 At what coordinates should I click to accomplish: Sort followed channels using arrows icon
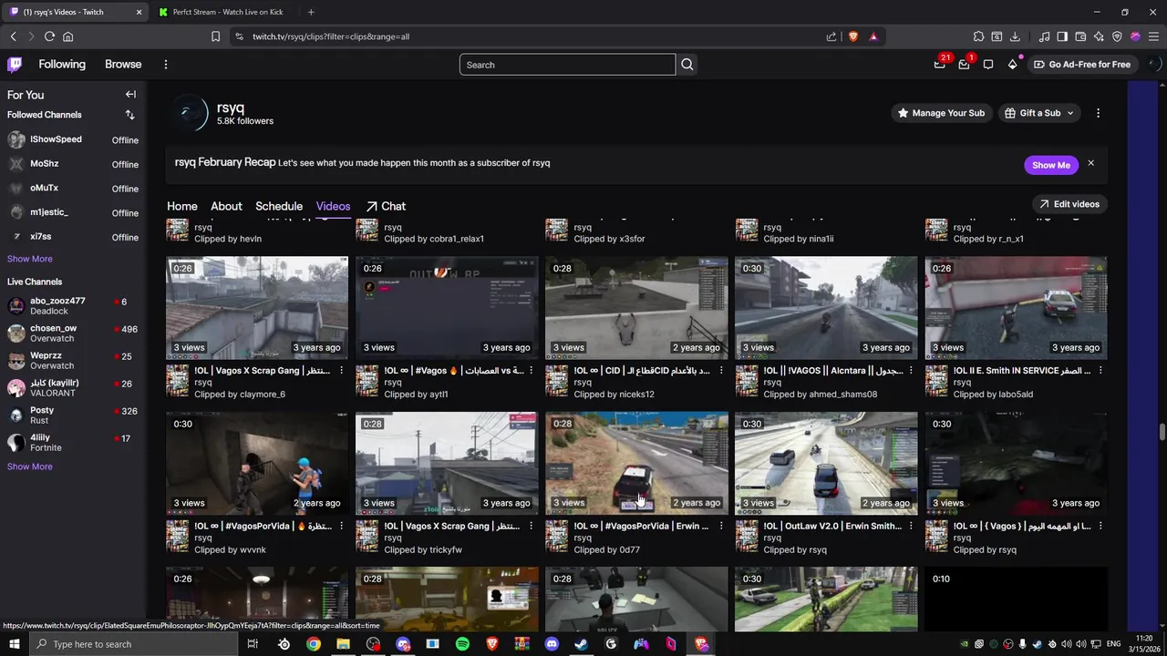pos(129,115)
